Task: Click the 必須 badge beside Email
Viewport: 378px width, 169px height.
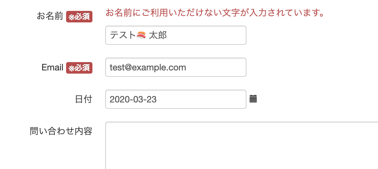Action: tap(79, 68)
